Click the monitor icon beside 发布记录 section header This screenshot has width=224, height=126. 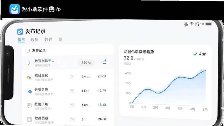pos(27,51)
